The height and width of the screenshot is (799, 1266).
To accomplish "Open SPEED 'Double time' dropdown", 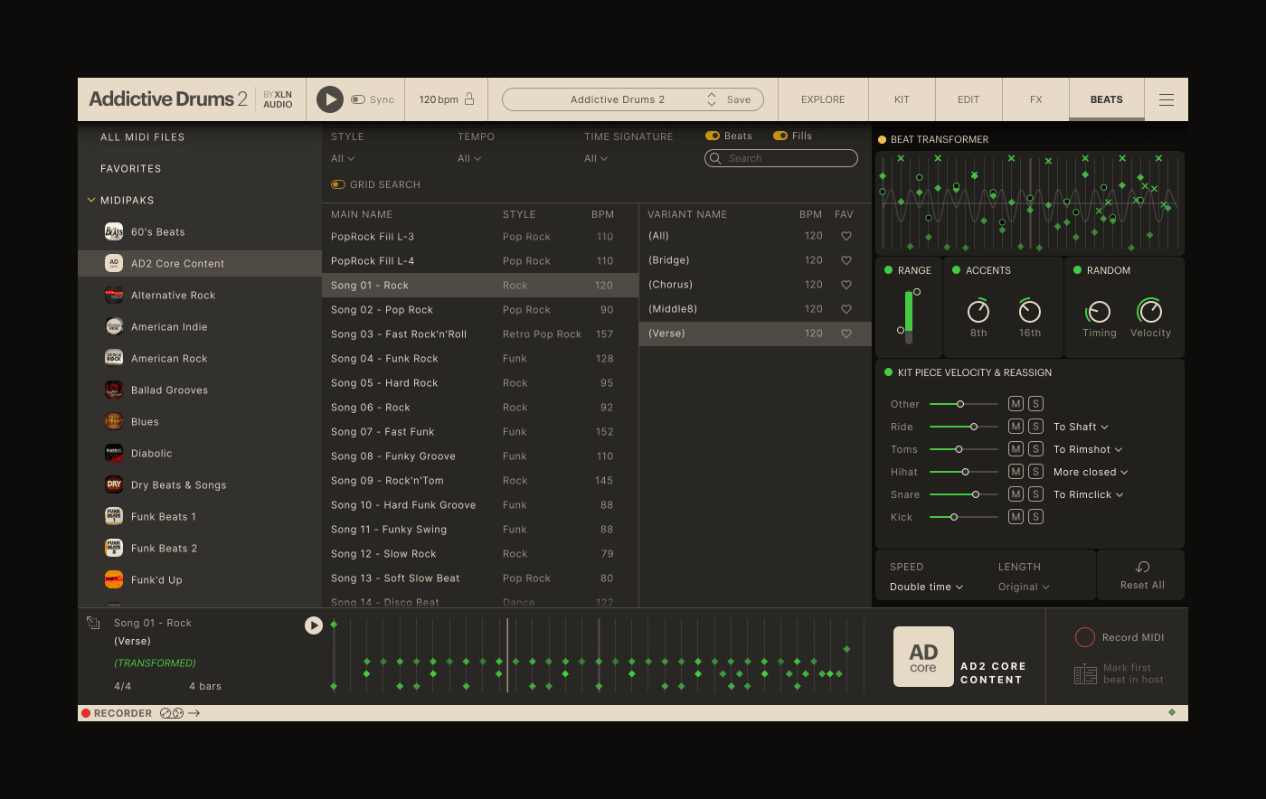I will point(927,587).
